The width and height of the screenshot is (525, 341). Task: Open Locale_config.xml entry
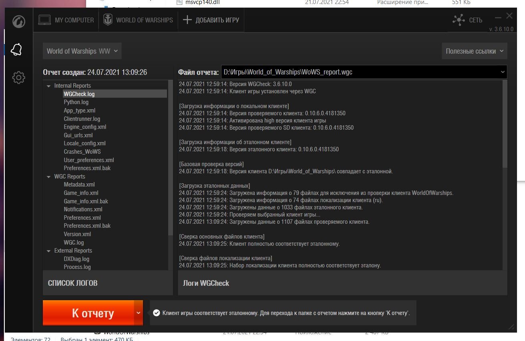(x=84, y=143)
